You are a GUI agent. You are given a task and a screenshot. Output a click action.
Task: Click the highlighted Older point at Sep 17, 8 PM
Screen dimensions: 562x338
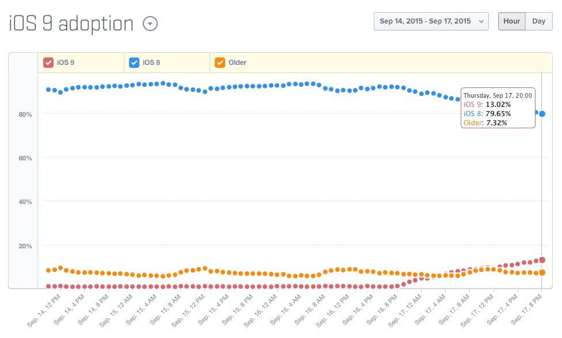[542, 272]
